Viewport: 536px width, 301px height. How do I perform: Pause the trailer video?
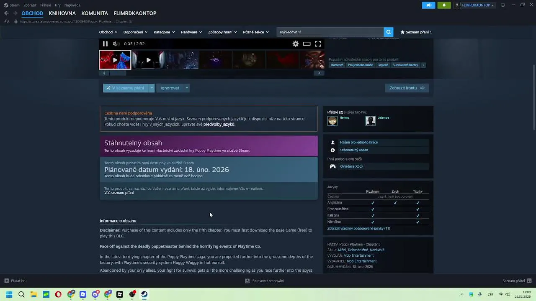click(105, 44)
